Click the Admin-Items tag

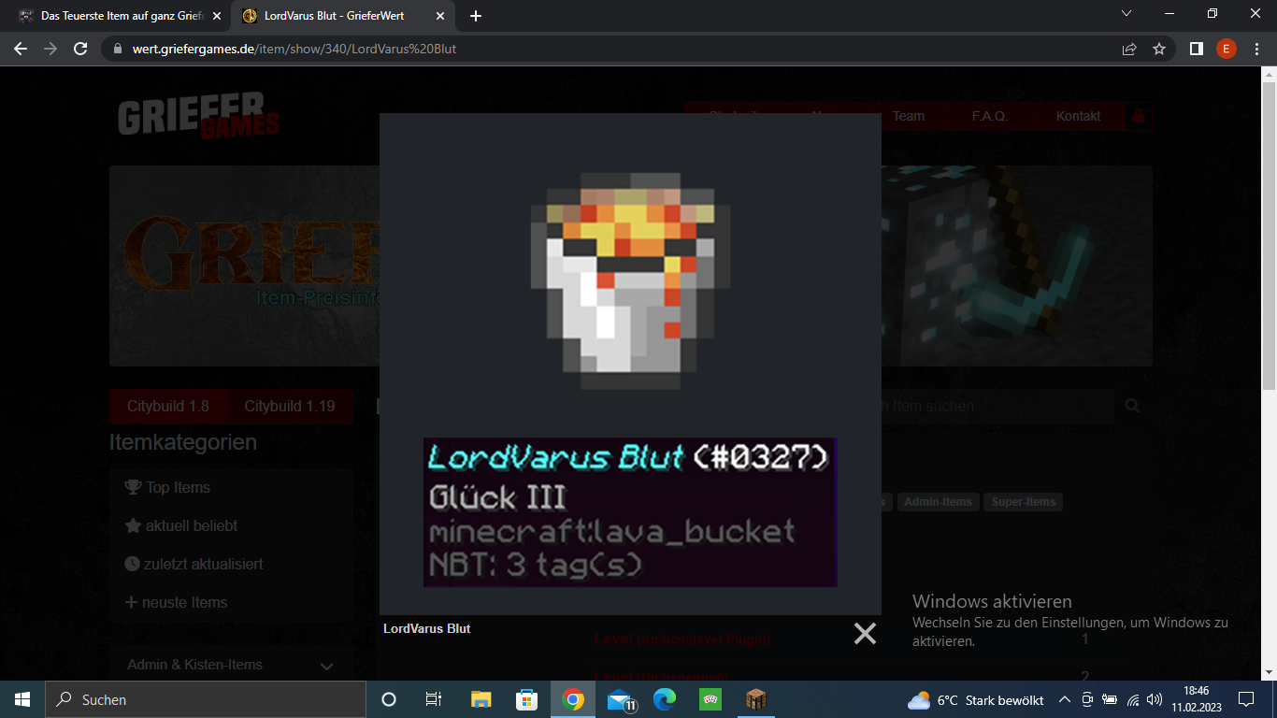pos(938,502)
